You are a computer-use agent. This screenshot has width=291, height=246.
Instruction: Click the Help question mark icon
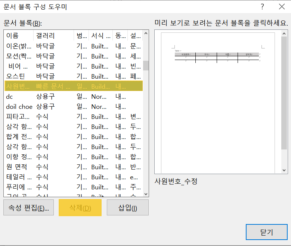[262, 7]
